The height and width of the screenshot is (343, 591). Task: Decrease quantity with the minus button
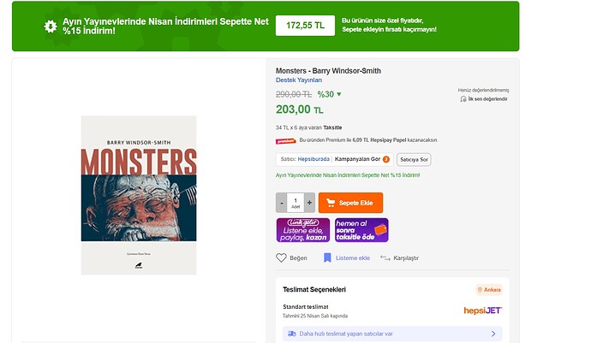[282, 203]
